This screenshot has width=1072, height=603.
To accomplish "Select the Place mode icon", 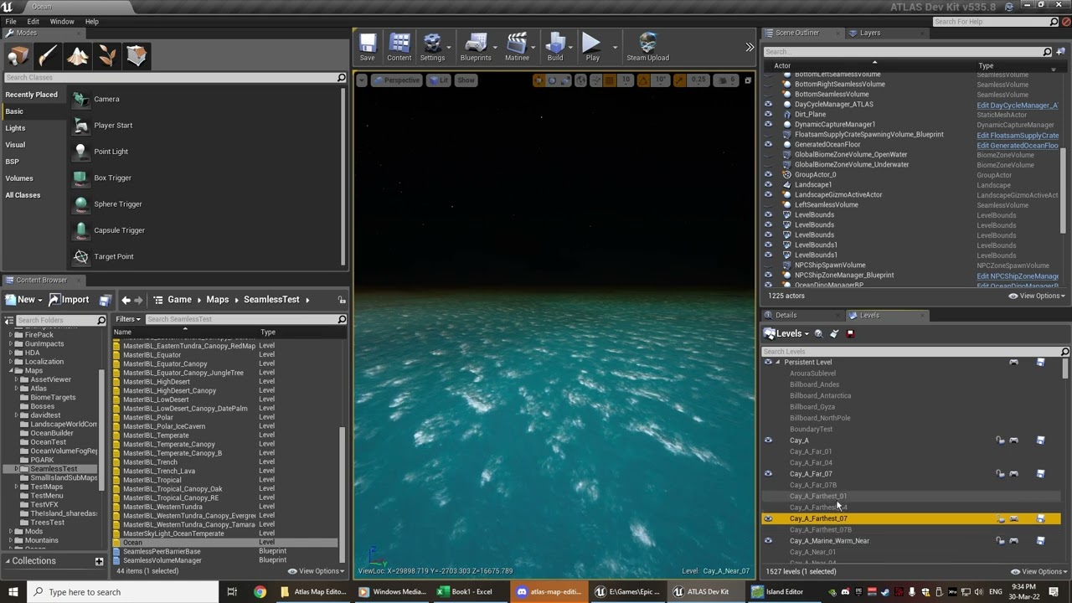I will click(x=18, y=56).
